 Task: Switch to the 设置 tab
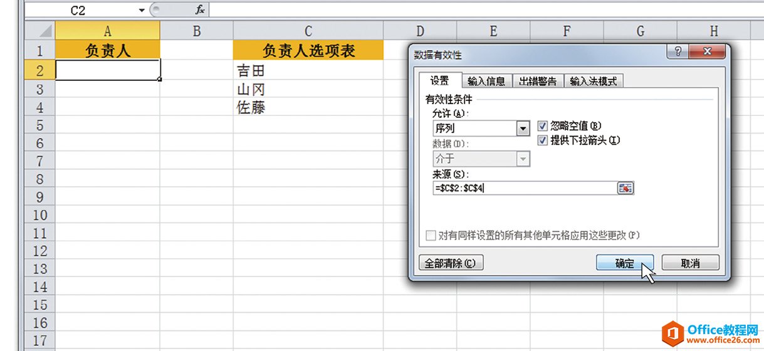(439, 81)
